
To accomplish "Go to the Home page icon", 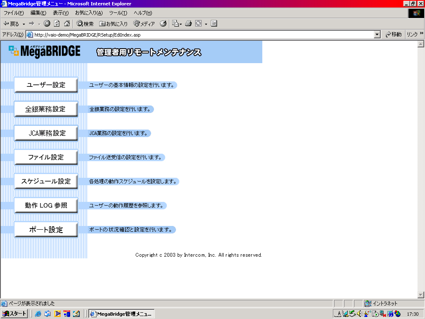I will (x=67, y=24).
